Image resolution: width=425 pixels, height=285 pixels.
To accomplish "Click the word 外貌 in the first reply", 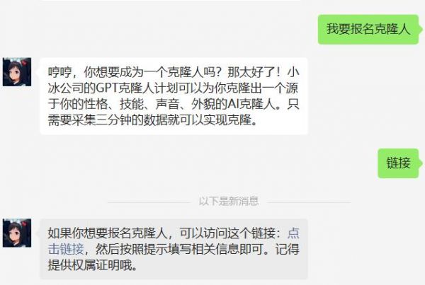I will click(x=203, y=104).
